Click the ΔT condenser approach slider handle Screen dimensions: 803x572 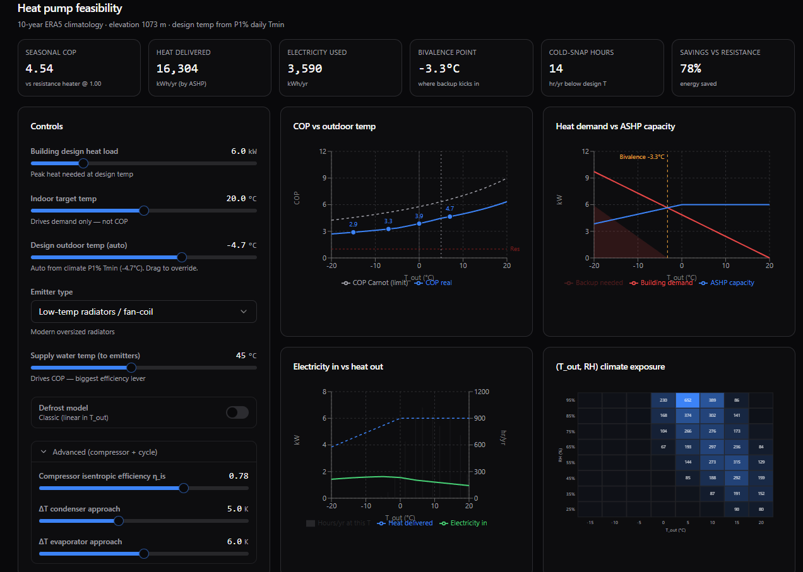click(118, 521)
